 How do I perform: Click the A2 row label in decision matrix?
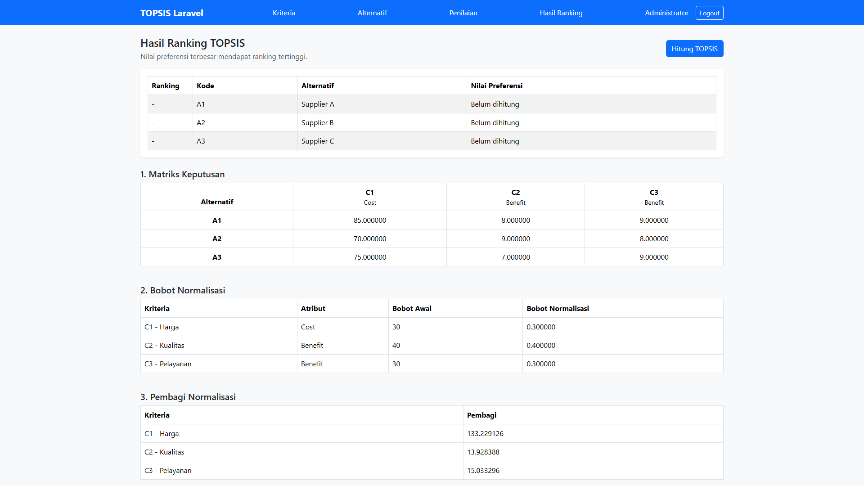coord(217,238)
